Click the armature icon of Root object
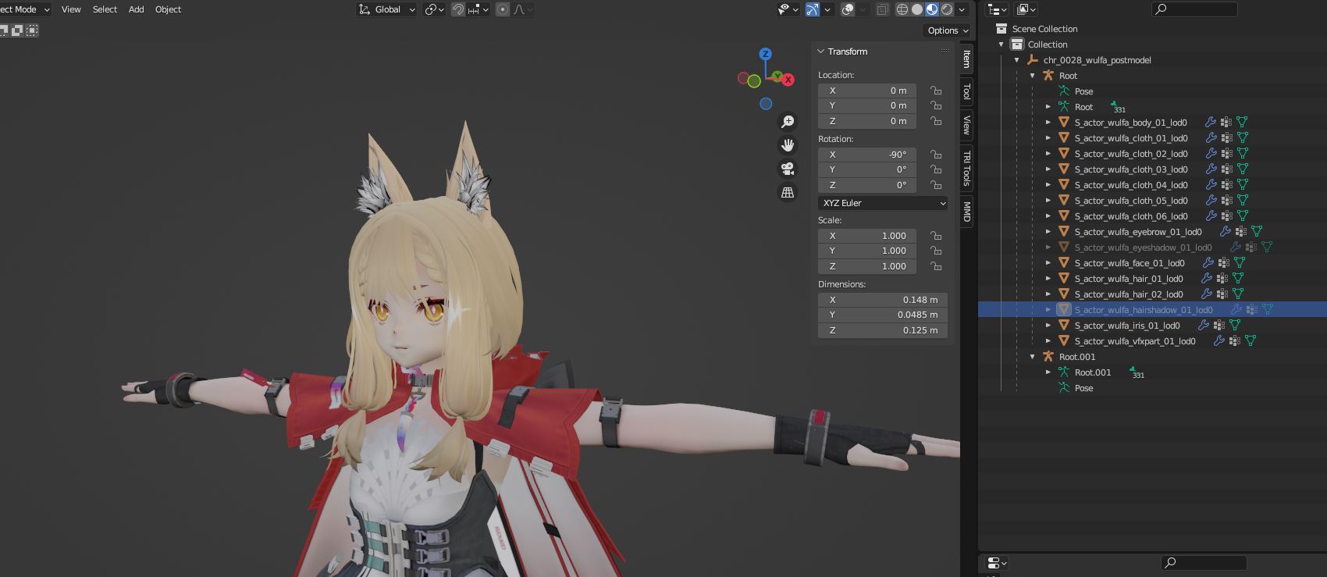1327x577 pixels. coord(1048,76)
